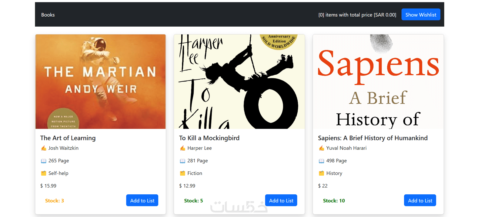Click the green Stock: 10 label

pos(334,201)
